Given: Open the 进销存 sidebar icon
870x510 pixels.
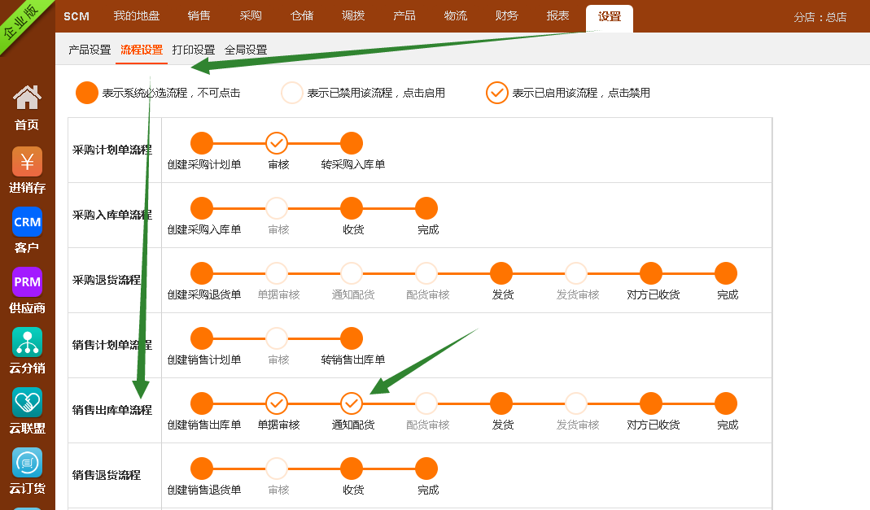Looking at the screenshot, I should click(27, 162).
